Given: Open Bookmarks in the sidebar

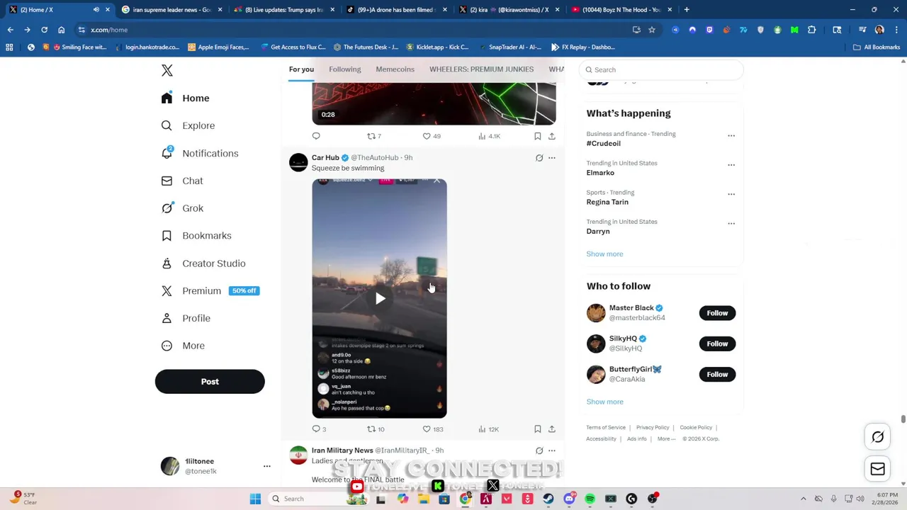Looking at the screenshot, I should click(196, 235).
